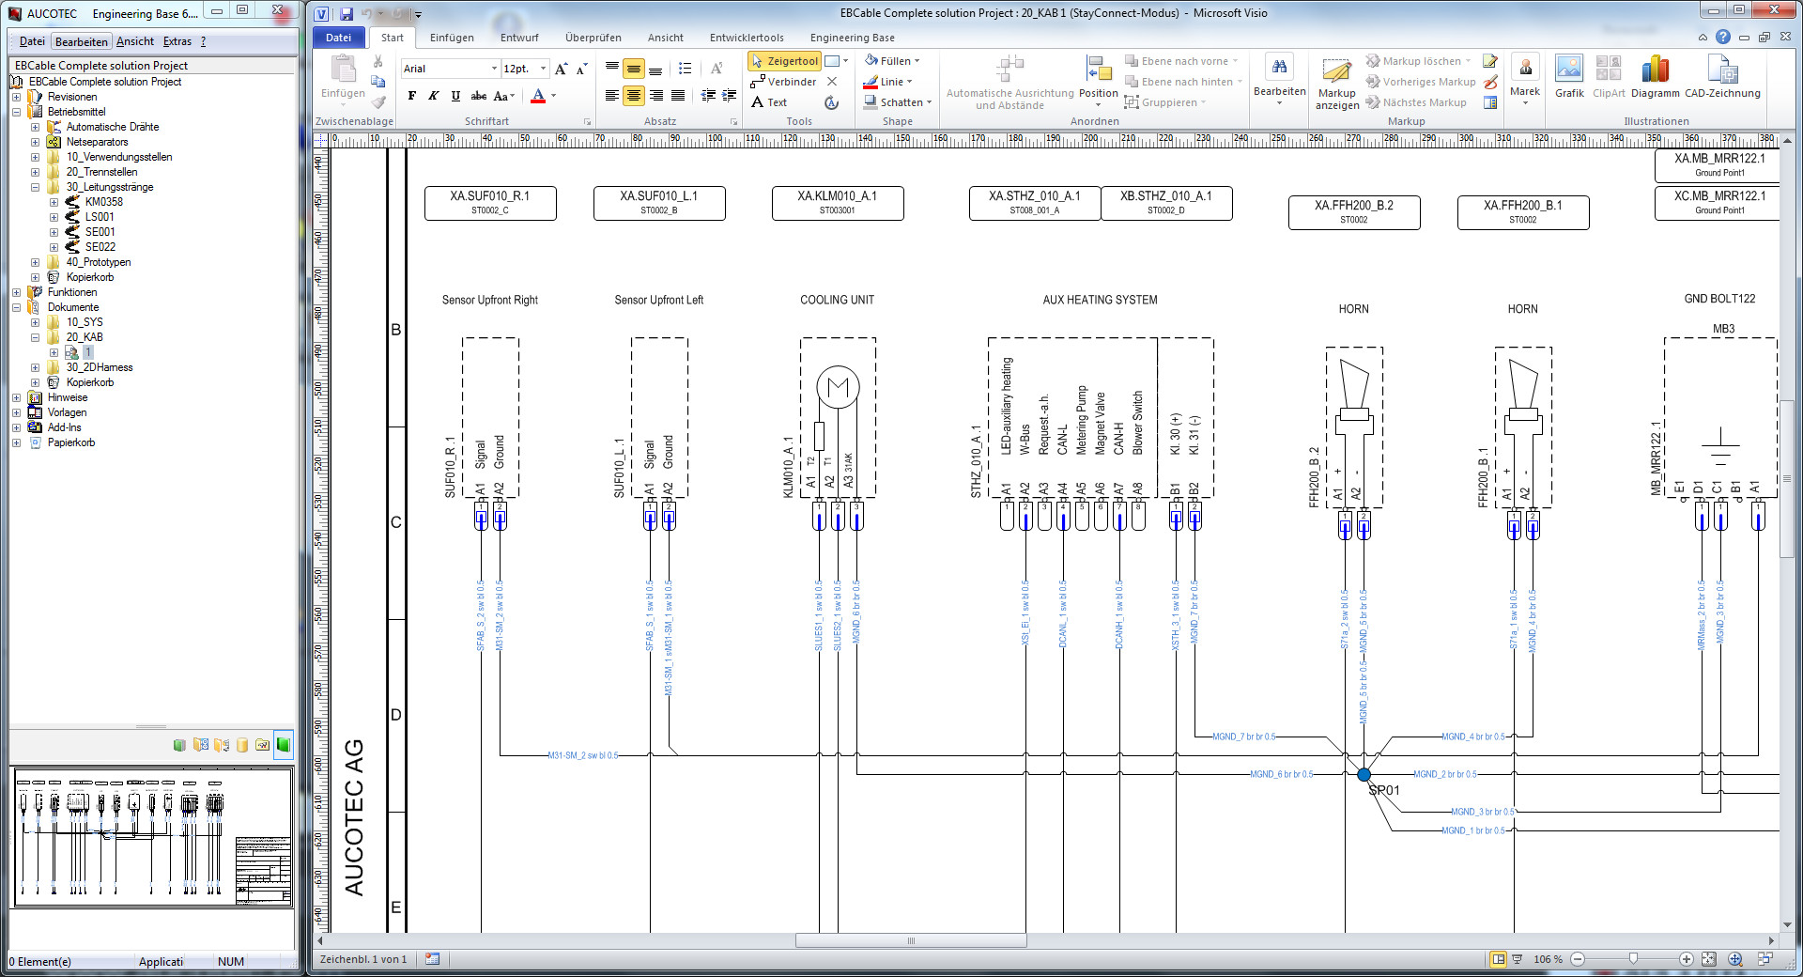1803x977 pixels.
Task: Insert a Diagramm from Illustrationen group
Action: [1655, 76]
